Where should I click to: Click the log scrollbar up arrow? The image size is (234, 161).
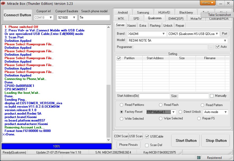tap(109, 27)
